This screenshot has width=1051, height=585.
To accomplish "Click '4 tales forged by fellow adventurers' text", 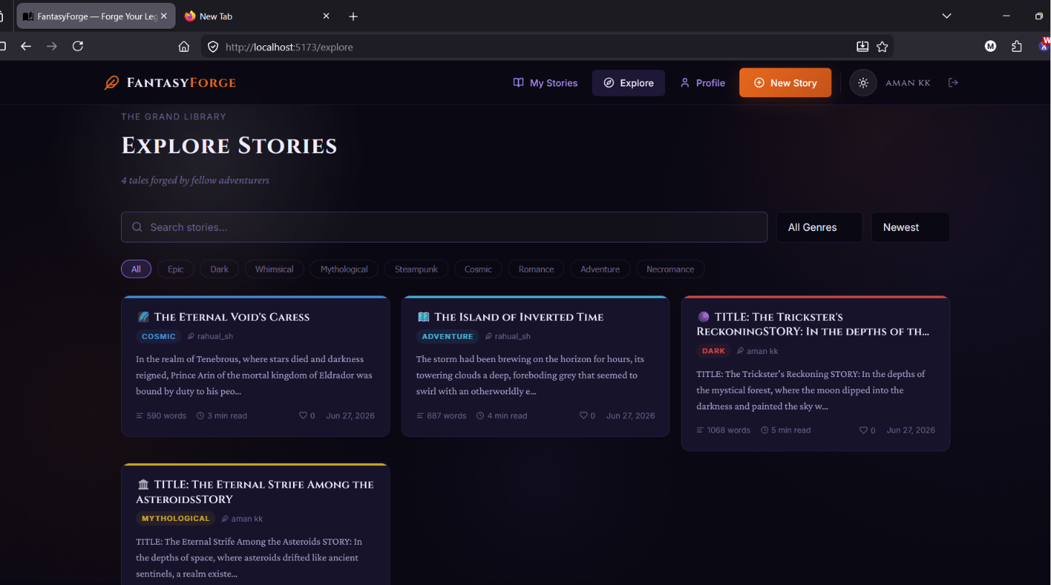I will coord(195,180).
